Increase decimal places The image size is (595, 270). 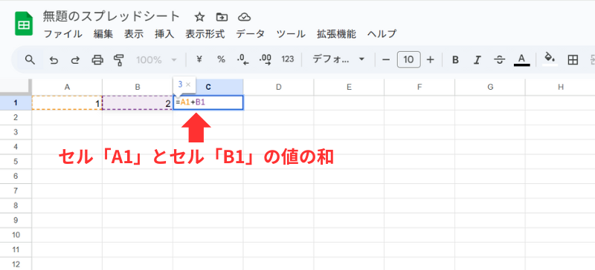point(266,60)
